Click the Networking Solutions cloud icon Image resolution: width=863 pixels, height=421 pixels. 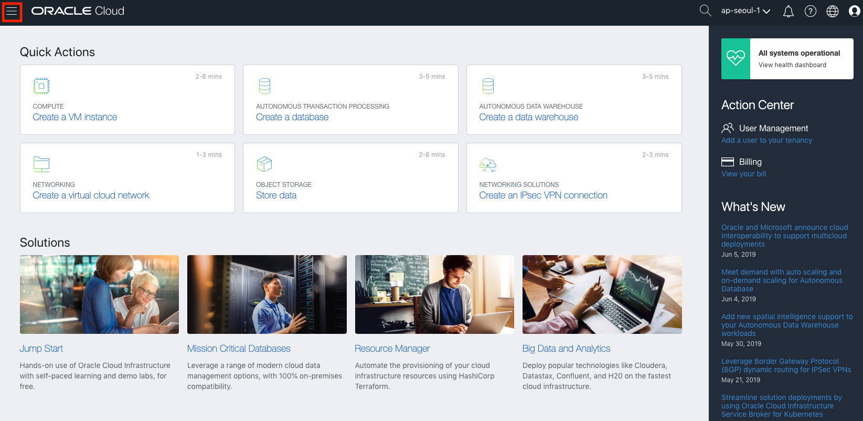pyautogui.click(x=488, y=165)
